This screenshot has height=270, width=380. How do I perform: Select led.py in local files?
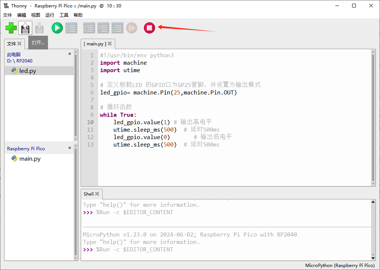click(x=39, y=71)
